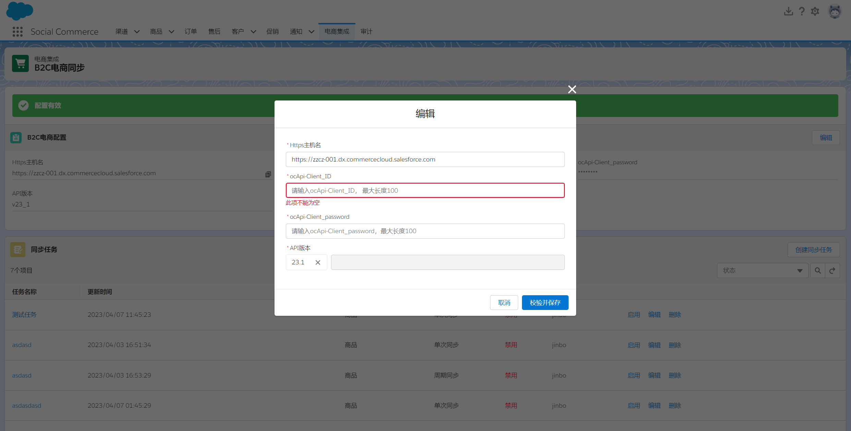This screenshot has width=851, height=431.
Task: Click the 校验并保存 button
Action: tap(545, 302)
